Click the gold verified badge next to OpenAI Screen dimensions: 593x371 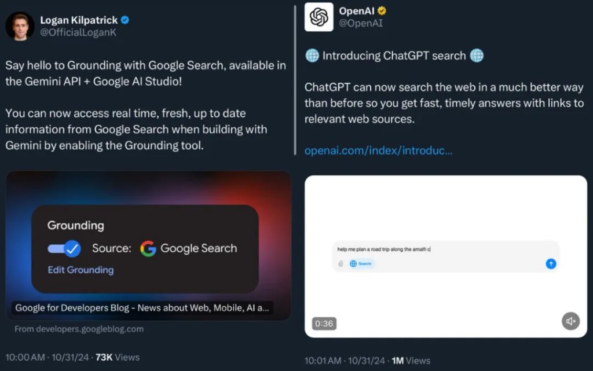click(x=380, y=10)
